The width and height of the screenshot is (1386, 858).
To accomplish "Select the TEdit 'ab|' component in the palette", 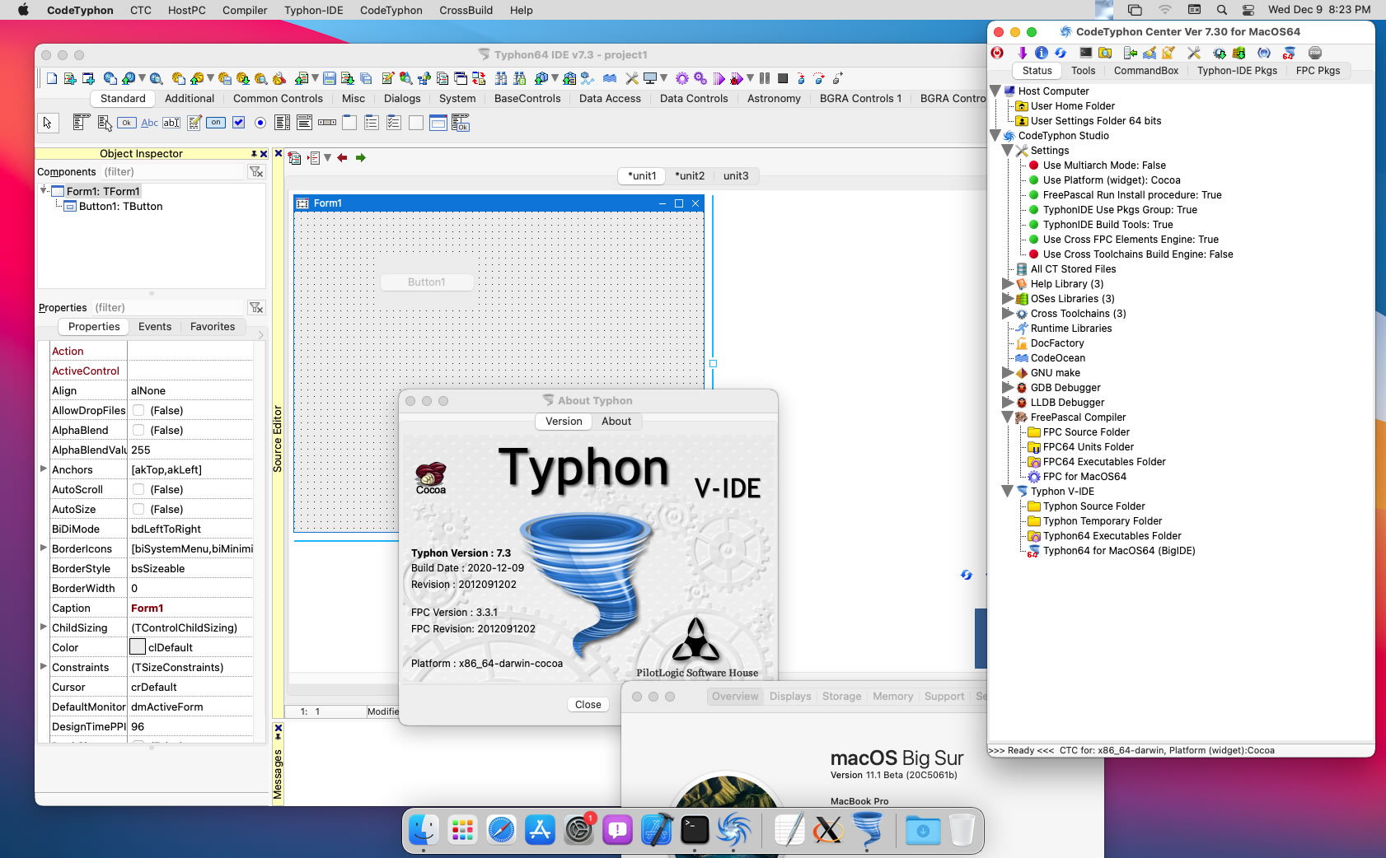I will pyautogui.click(x=171, y=123).
